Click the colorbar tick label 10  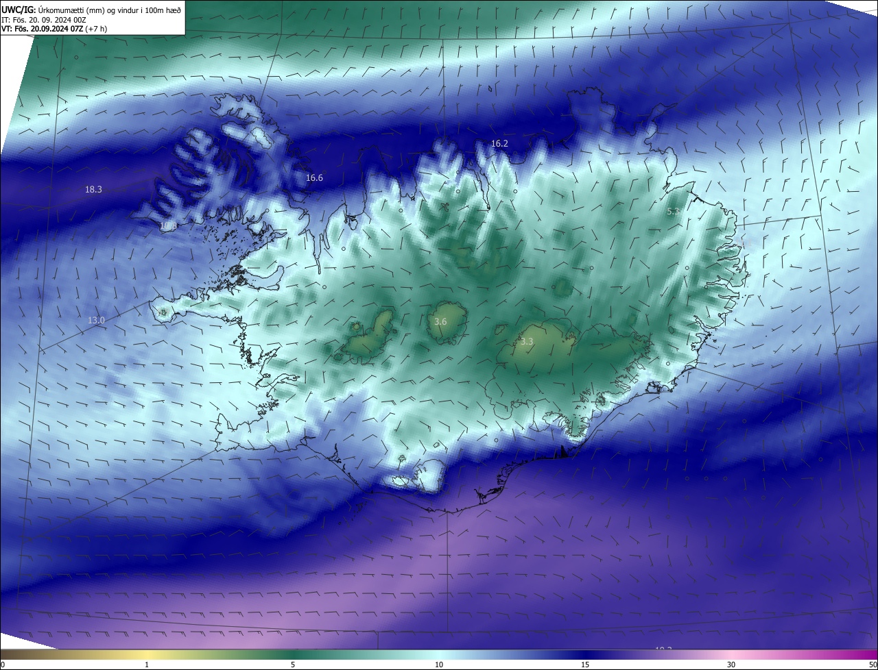coord(439,665)
